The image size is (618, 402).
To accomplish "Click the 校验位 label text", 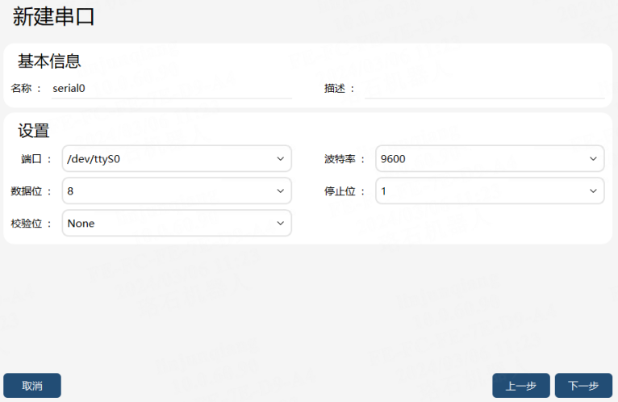I will coord(27,224).
